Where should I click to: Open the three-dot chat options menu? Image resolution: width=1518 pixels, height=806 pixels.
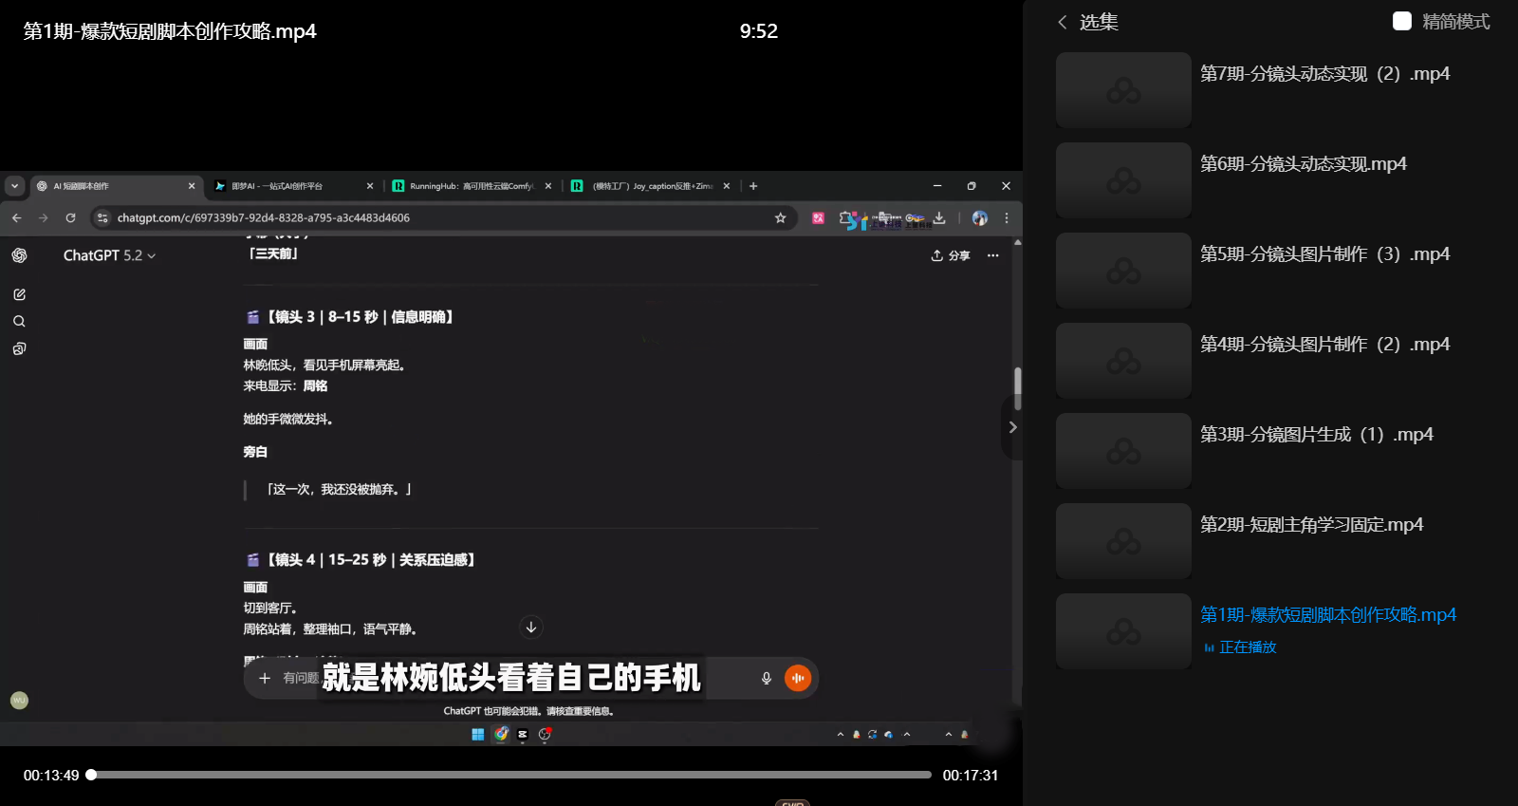tap(992, 255)
